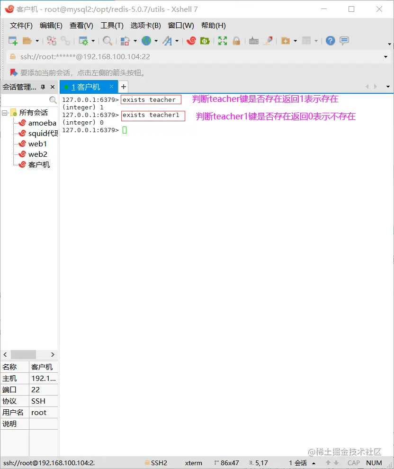Open the 窗口(W) menu
This screenshot has width=394, height=469.
[x=181, y=26]
